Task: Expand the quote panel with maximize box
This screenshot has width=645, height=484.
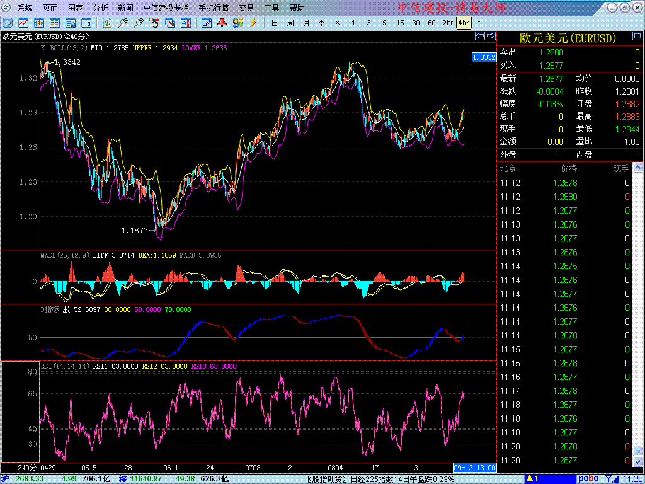Action: pos(624,8)
